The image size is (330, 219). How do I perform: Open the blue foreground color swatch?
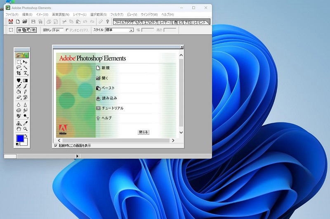point(20,138)
